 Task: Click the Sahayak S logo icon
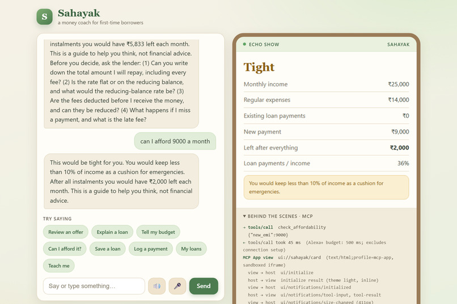point(45,16)
